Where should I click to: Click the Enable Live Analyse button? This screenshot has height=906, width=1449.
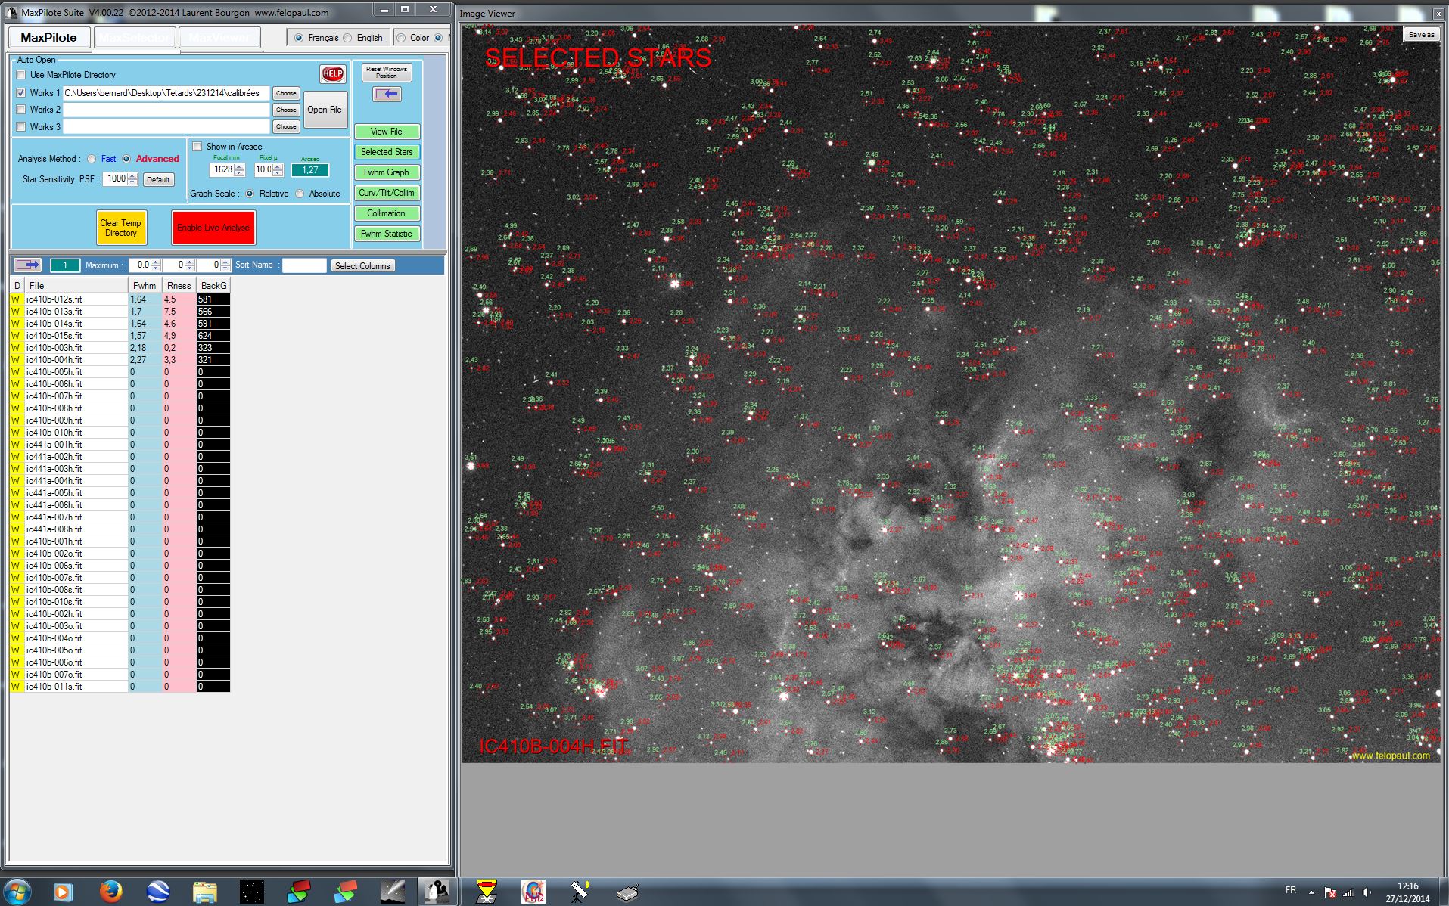tap(213, 228)
